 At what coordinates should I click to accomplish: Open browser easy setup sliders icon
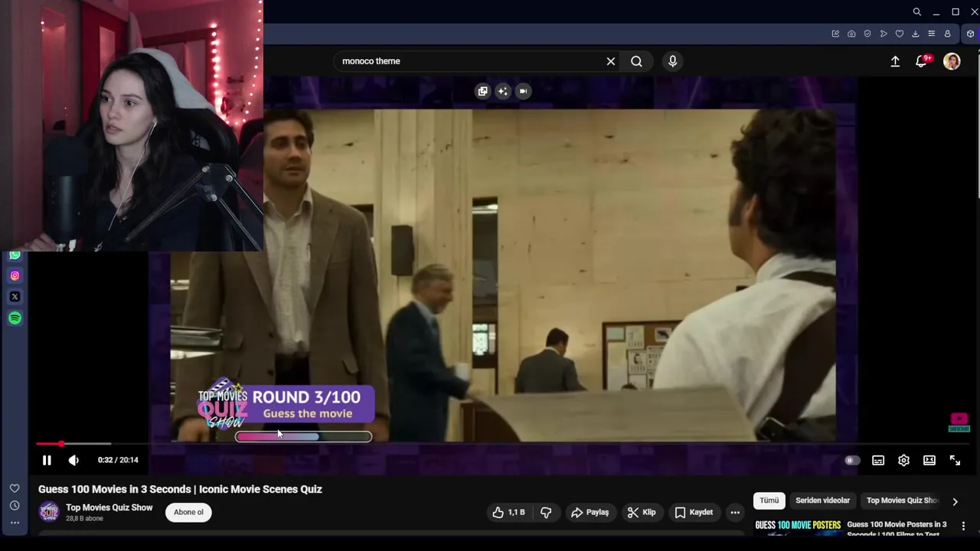pos(931,34)
